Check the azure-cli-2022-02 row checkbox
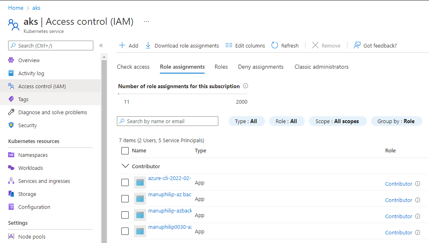 click(x=125, y=182)
